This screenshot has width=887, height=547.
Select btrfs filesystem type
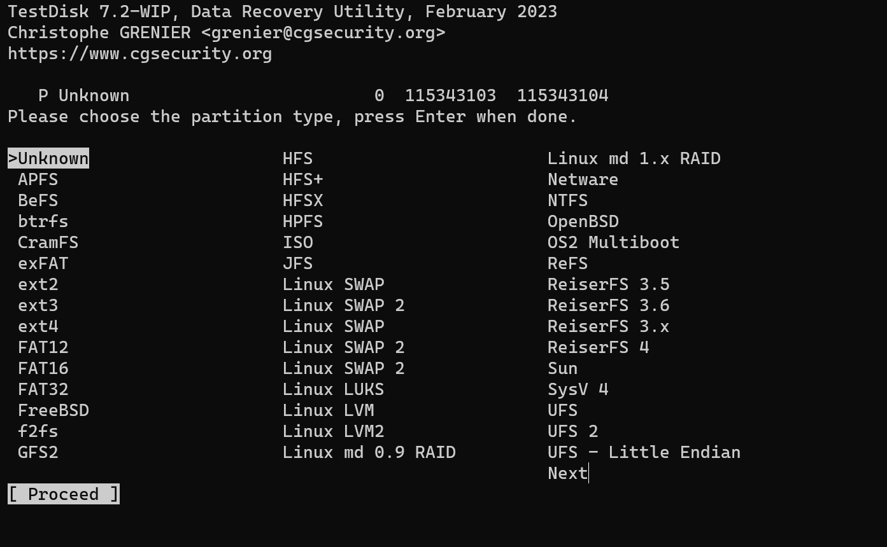[x=43, y=221]
